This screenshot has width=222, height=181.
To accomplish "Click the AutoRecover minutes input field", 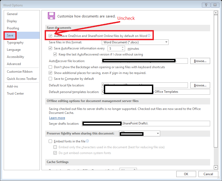I will click(114, 49).
